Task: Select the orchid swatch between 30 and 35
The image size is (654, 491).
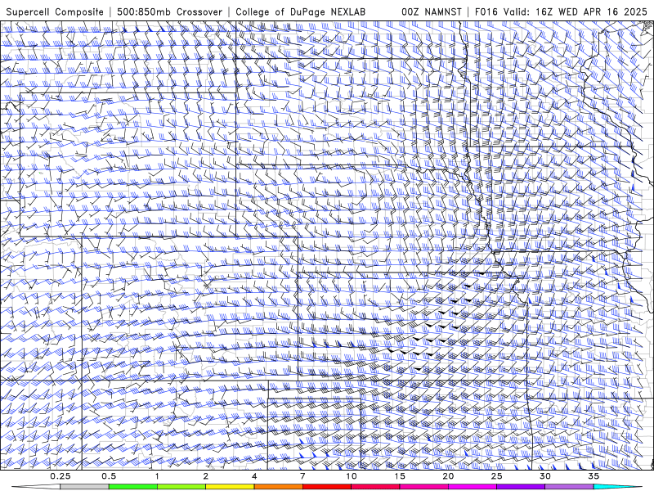Action: (x=569, y=487)
